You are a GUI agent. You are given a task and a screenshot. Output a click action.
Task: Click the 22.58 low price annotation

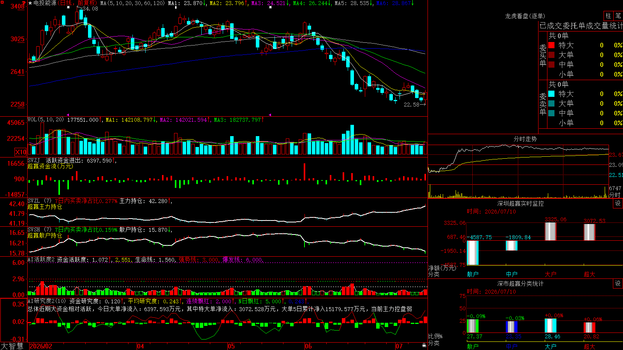point(412,105)
